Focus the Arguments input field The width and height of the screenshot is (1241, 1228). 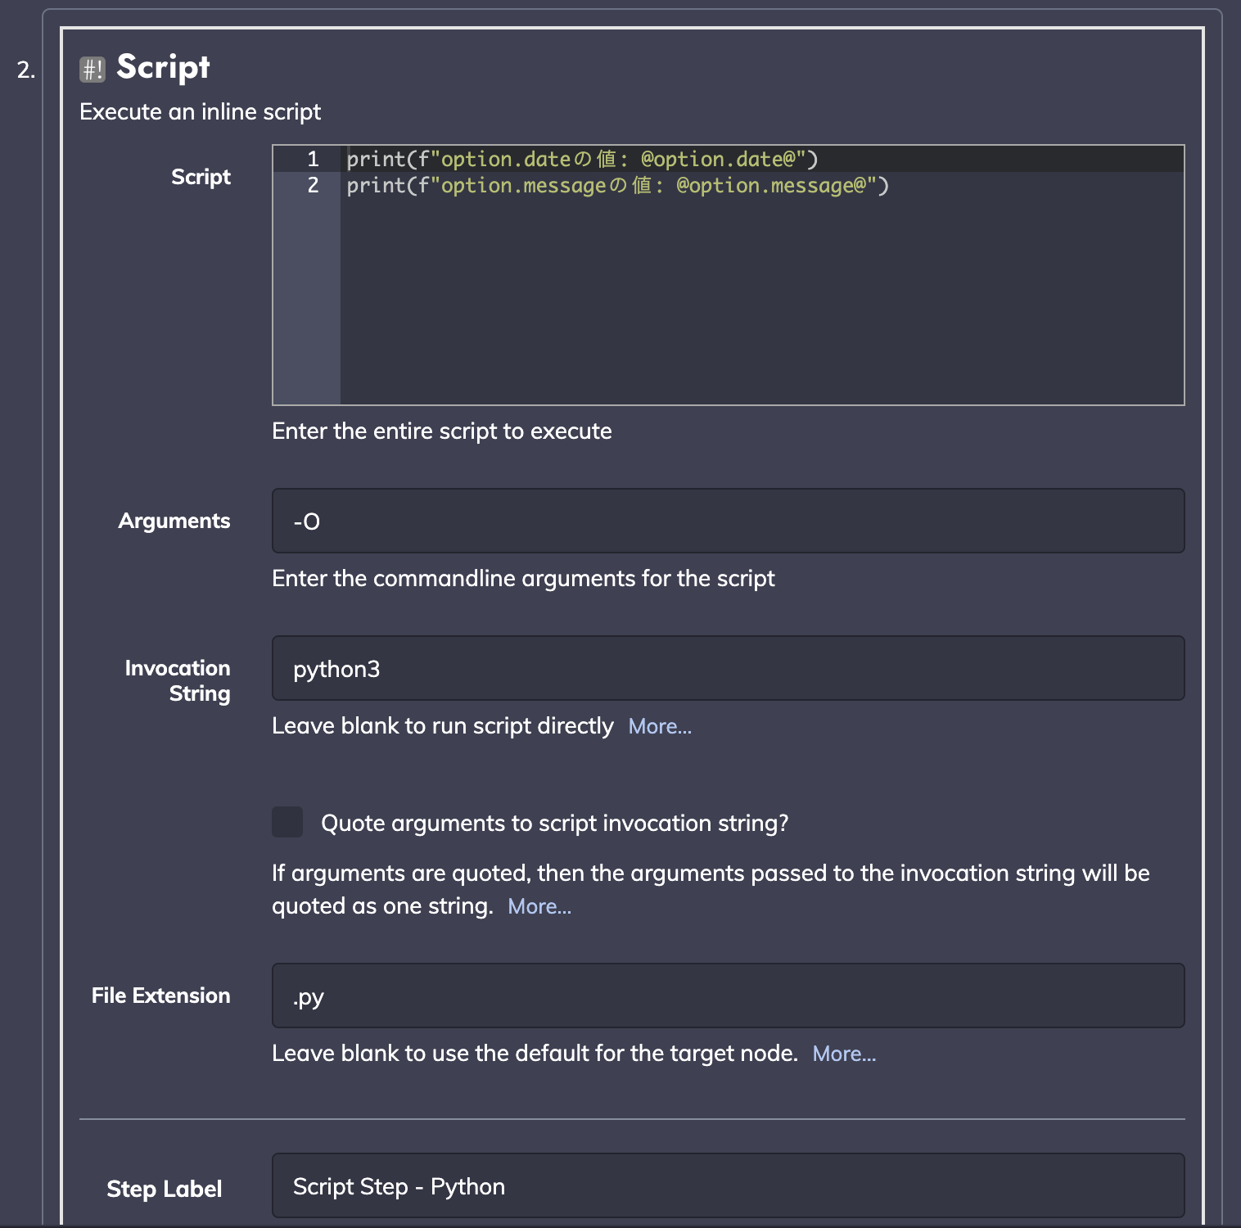728,521
